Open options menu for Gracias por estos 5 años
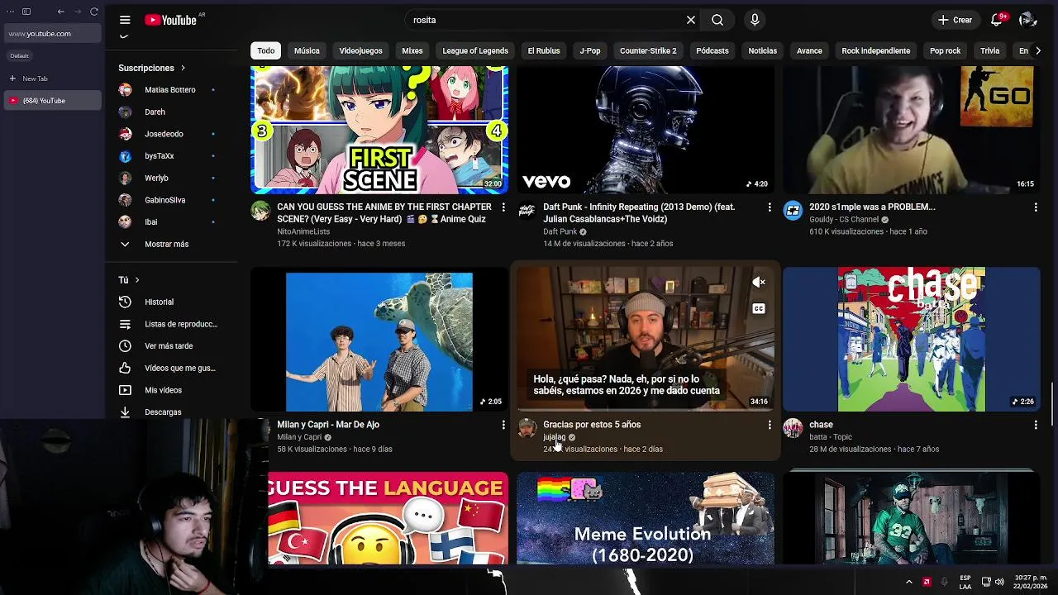This screenshot has height=595, width=1058. point(770,425)
